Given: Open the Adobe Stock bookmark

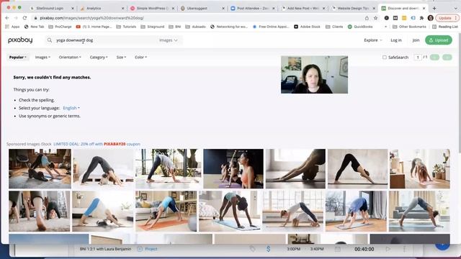Looking at the screenshot, I should tap(307, 27).
